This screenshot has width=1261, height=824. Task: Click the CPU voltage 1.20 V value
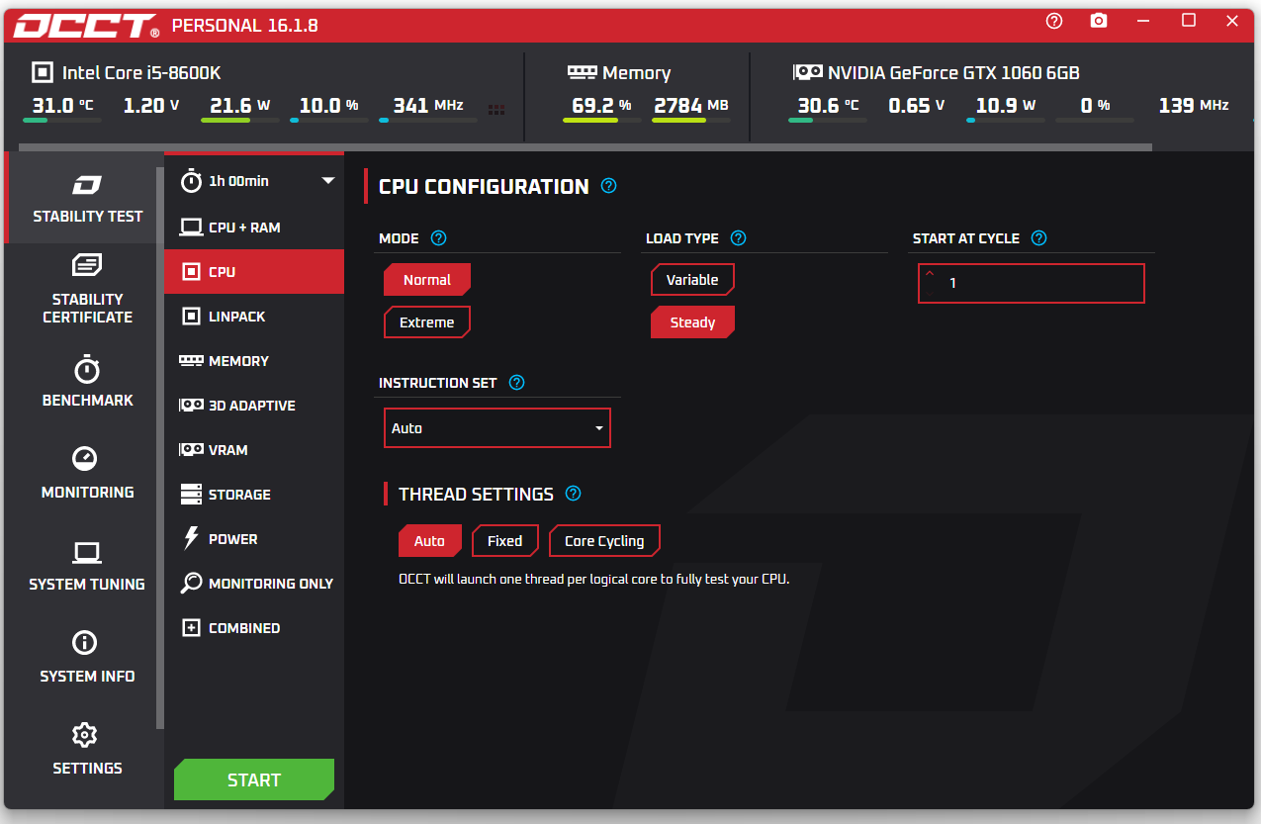click(151, 106)
